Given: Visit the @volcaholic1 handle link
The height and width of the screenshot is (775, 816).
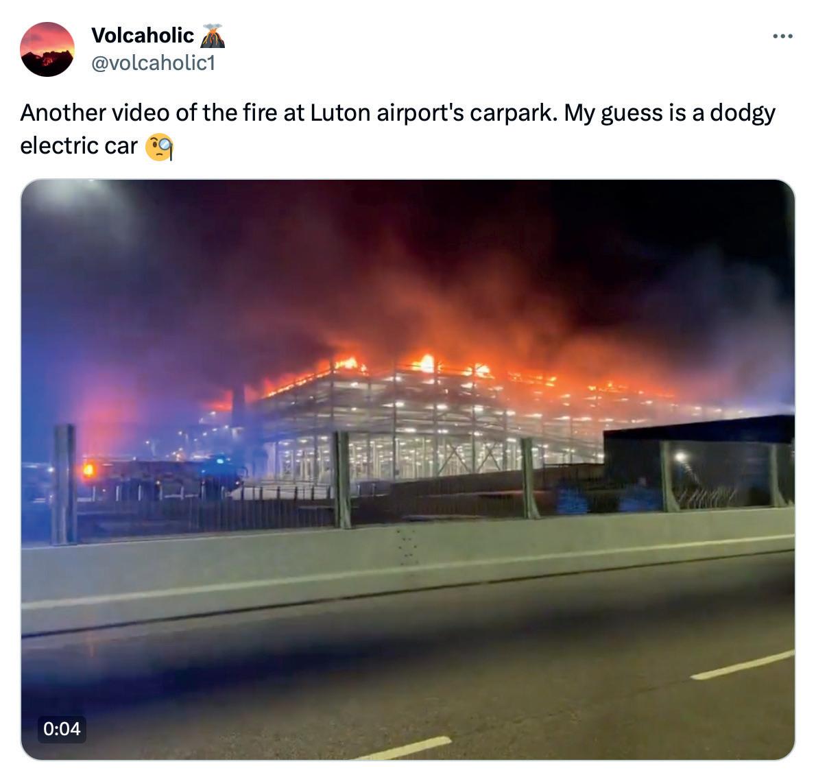Looking at the screenshot, I should click(x=153, y=63).
